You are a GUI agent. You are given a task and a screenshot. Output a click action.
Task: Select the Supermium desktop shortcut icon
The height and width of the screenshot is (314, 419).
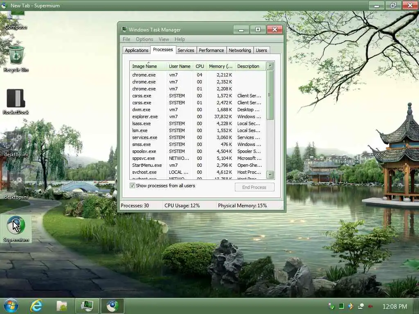point(16,229)
